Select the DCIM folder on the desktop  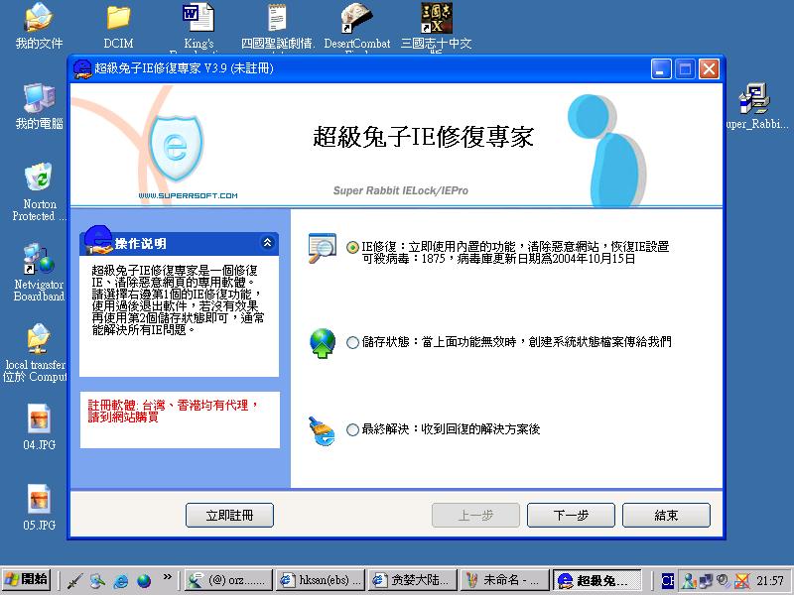(118, 27)
